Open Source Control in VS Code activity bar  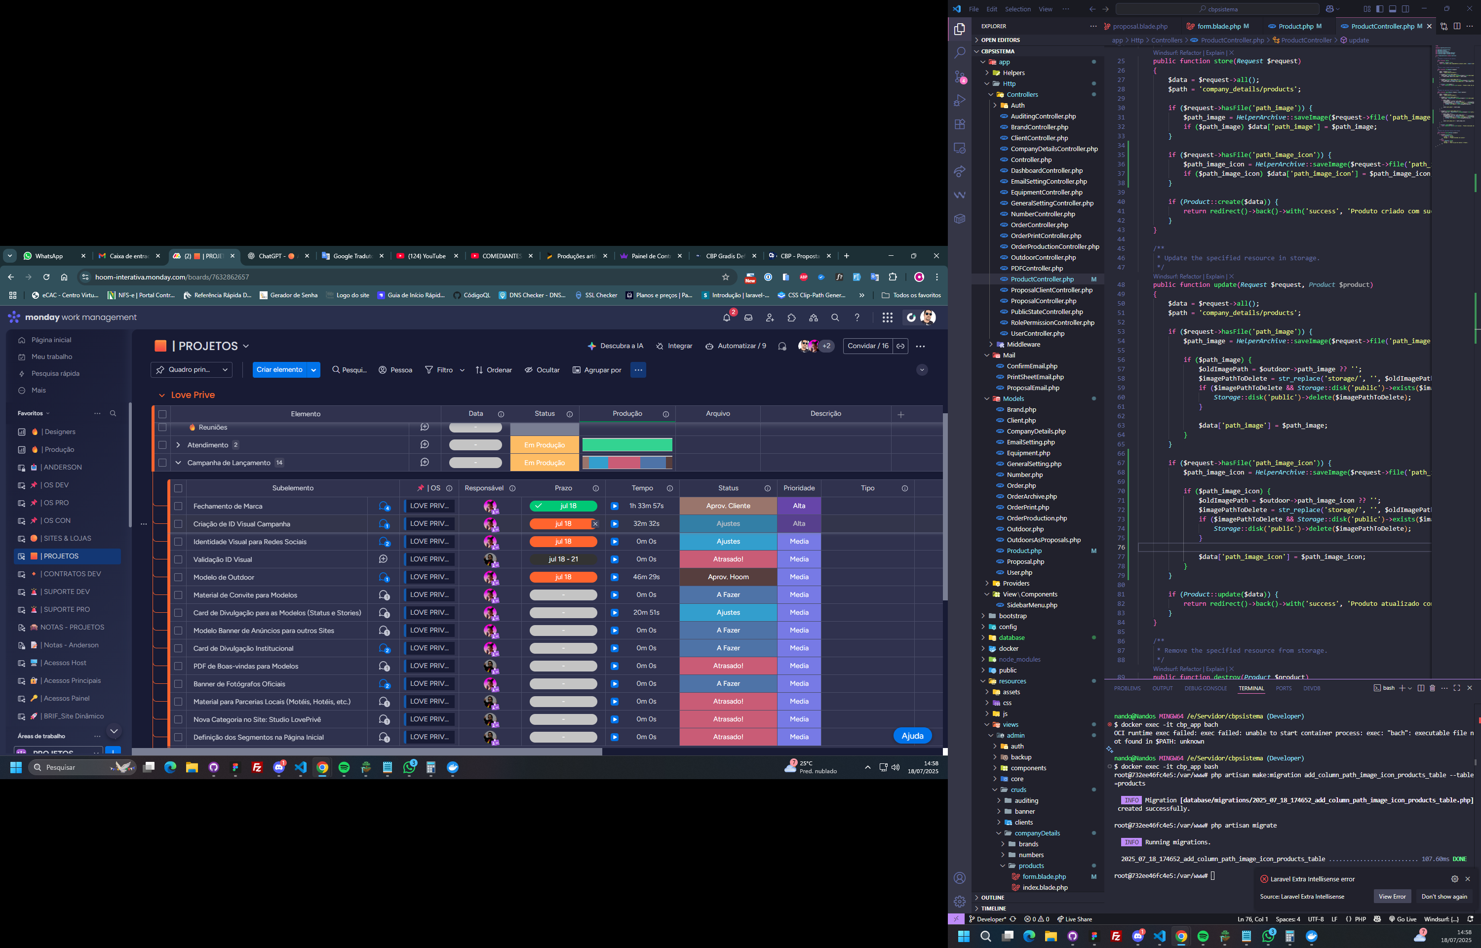(959, 77)
